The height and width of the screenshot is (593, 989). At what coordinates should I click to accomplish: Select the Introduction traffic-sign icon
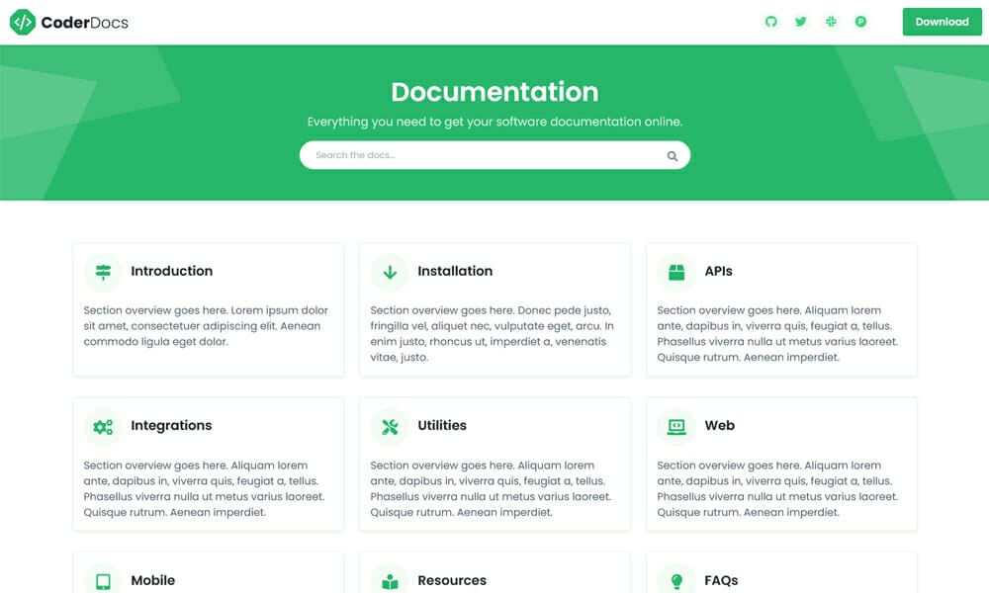tap(103, 272)
